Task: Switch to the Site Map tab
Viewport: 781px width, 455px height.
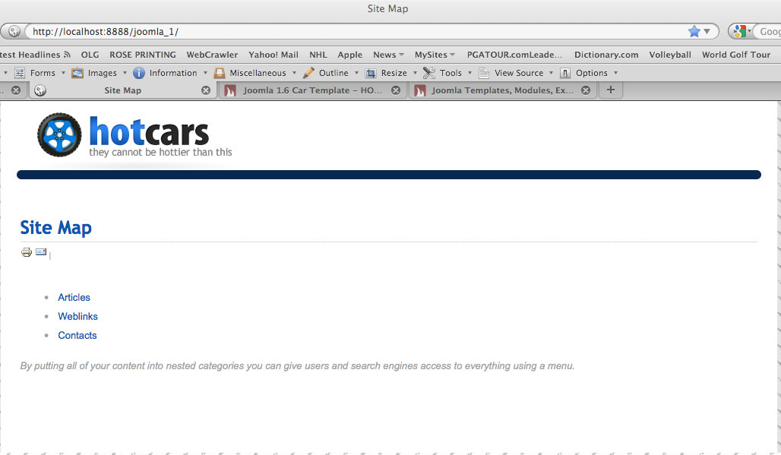Action: (x=122, y=90)
